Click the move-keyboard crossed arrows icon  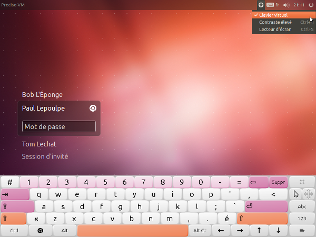(309, 194)
